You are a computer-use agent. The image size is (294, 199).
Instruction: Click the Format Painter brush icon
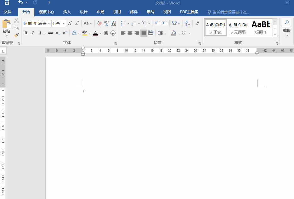point(16,35)
